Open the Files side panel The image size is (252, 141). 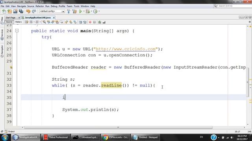[2, 21]
